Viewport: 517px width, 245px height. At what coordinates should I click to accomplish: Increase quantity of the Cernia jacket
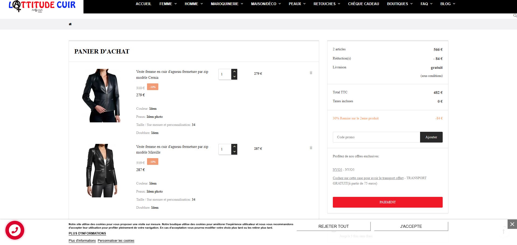point(234,72)
